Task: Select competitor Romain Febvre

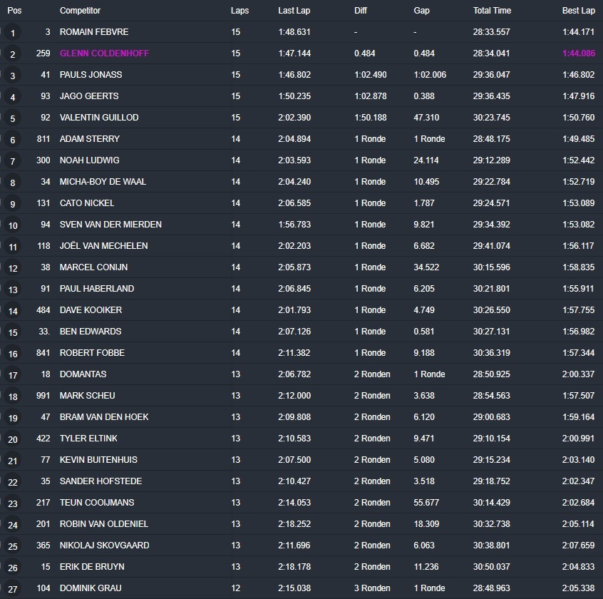Action: [x=94, y=32]
